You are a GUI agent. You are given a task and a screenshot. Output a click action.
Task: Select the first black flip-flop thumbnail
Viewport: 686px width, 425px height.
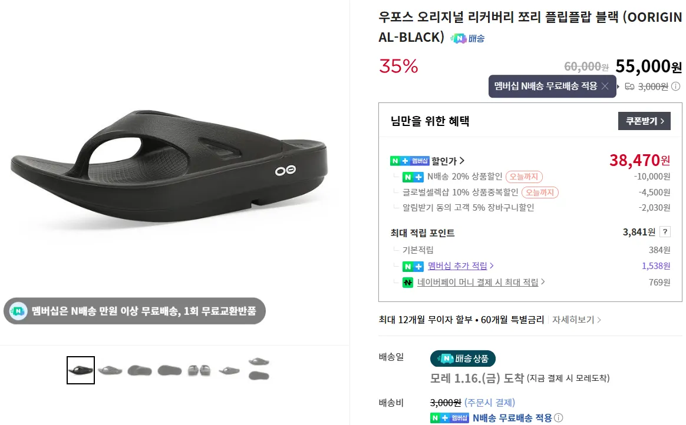(81, 370)
